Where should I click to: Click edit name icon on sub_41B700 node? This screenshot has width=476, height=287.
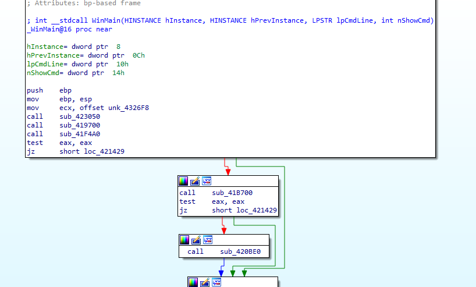195,181
